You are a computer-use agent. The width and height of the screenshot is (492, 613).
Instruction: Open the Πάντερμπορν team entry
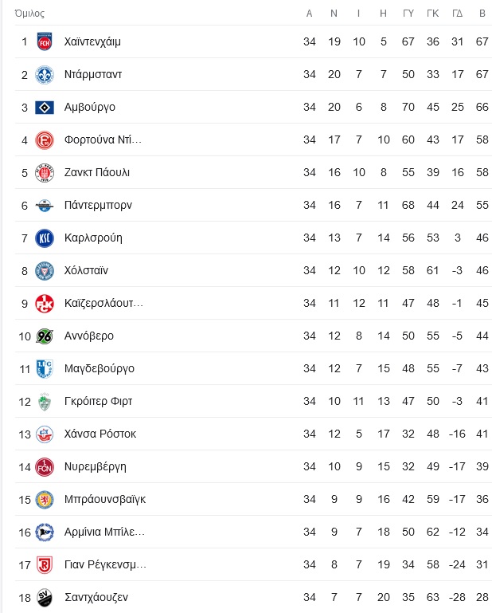coord(98,205)
